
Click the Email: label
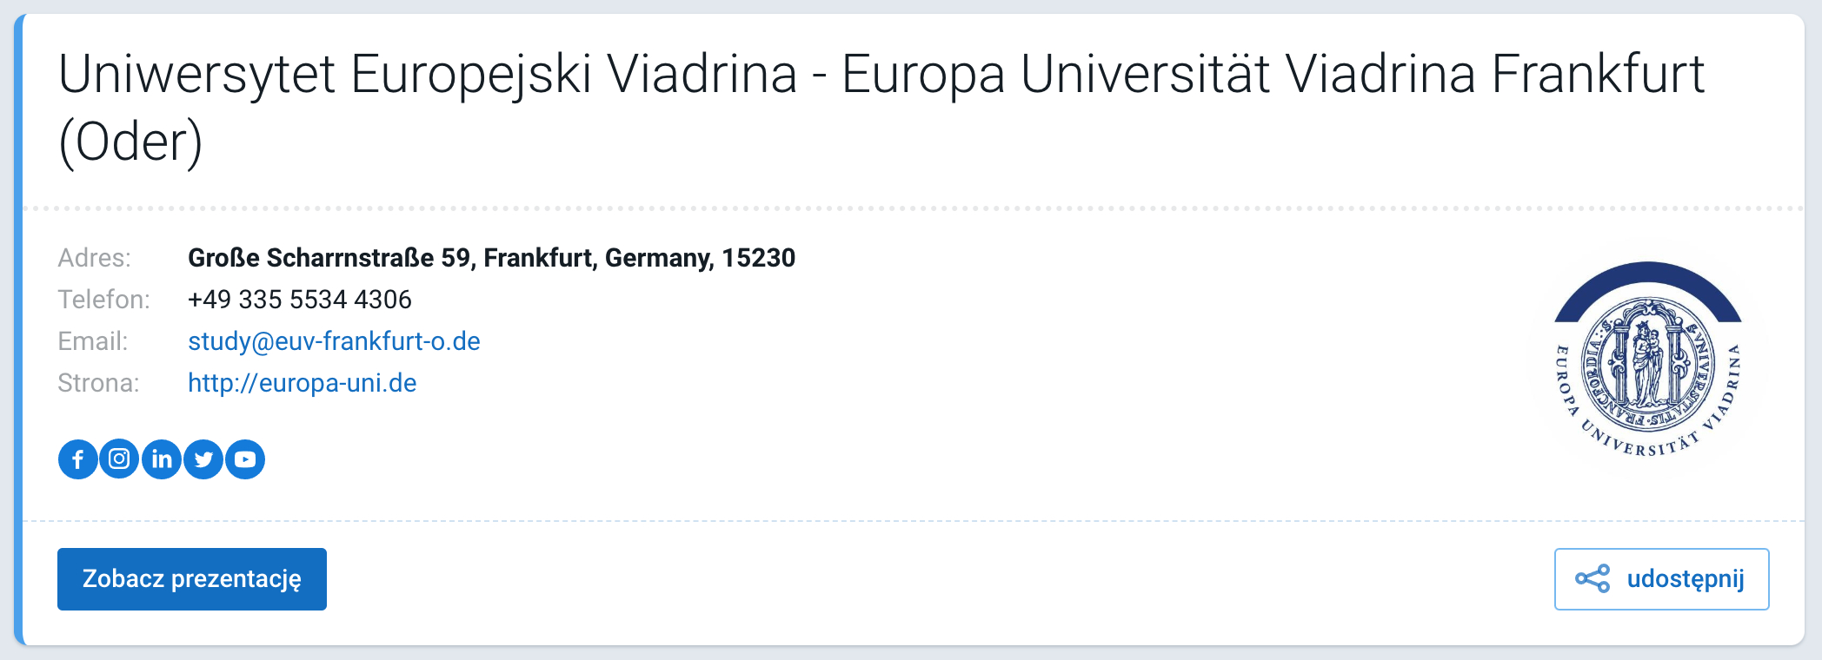click(x=93, y=341)
